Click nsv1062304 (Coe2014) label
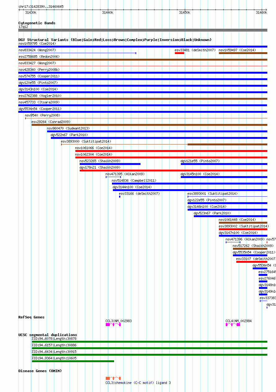The height and width of the screenshot is (392, 276). [x=94, y=154]
